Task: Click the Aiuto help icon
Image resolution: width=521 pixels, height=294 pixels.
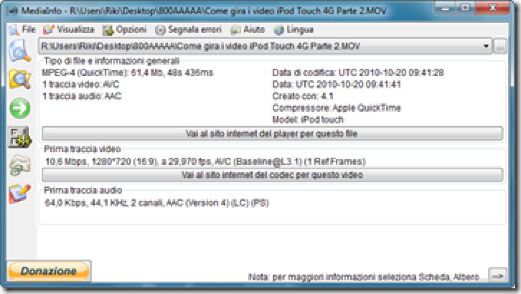Action: tap(235, 30)
